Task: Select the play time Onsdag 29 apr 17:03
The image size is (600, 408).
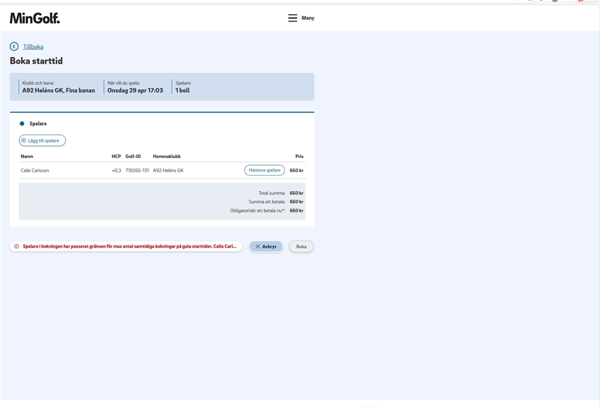Action: [x=135, y=91]
